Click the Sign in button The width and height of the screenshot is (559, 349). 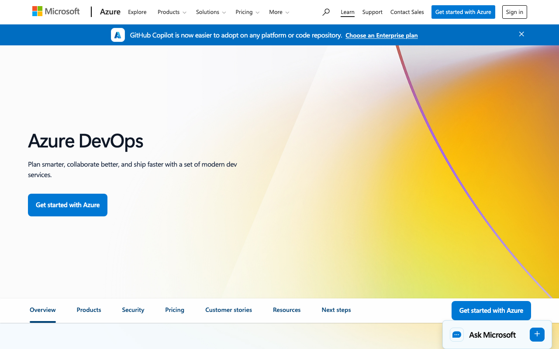point(514,12)
